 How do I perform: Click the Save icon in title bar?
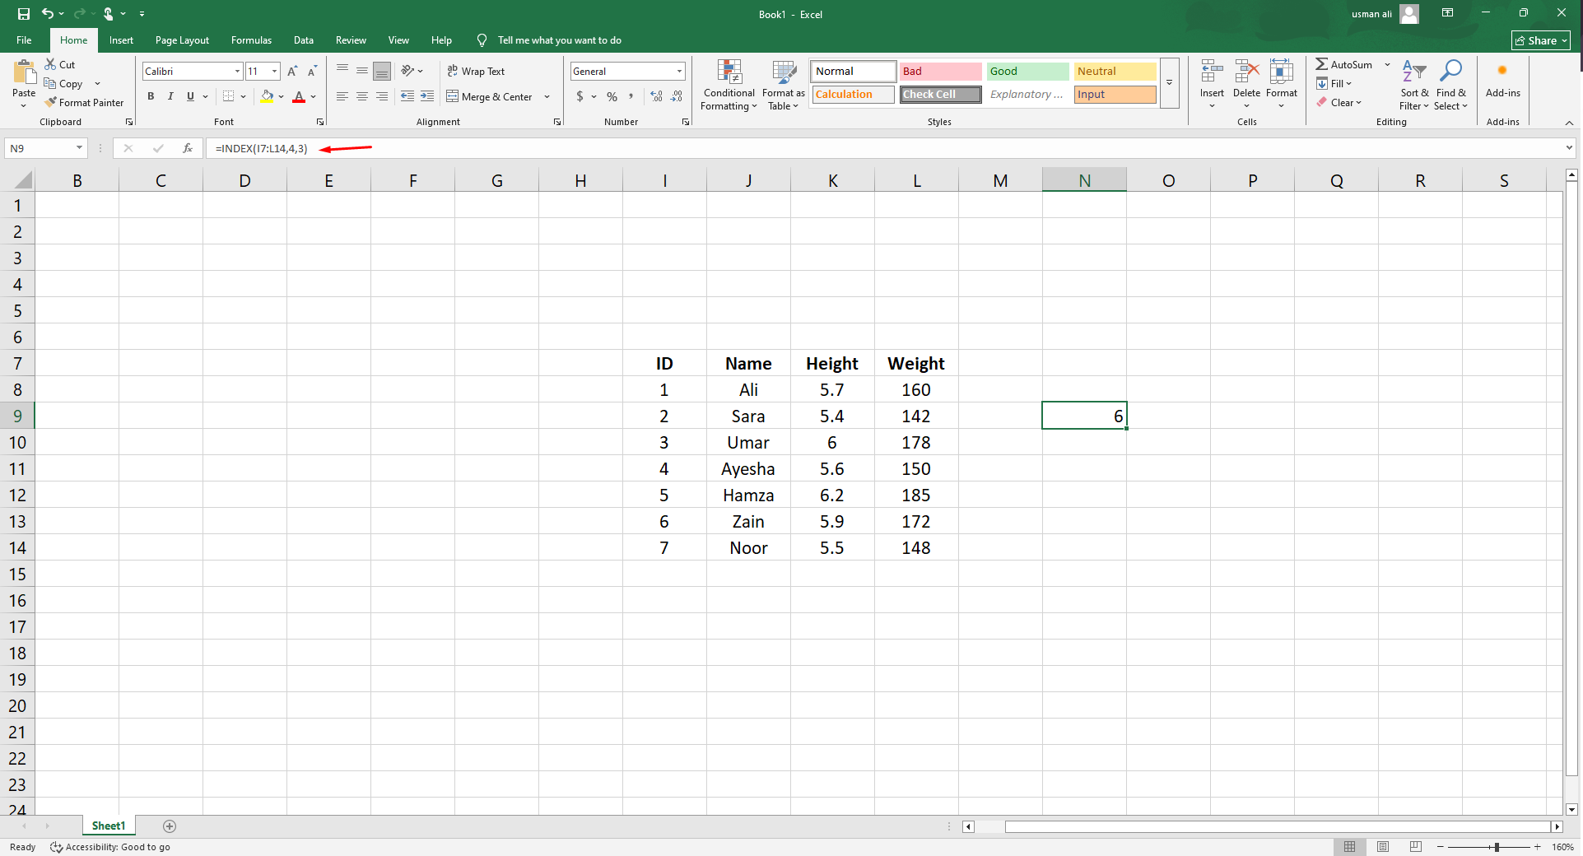click(x=24, y=14)
